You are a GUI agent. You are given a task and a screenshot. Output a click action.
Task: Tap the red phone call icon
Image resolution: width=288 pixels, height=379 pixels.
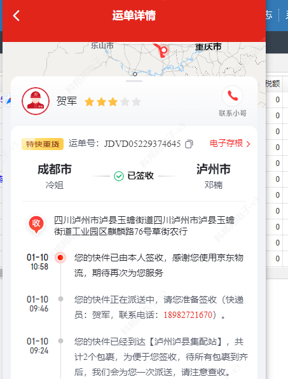point(232,96)
